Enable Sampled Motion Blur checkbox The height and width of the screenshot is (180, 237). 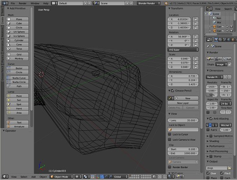click(211, 136)
